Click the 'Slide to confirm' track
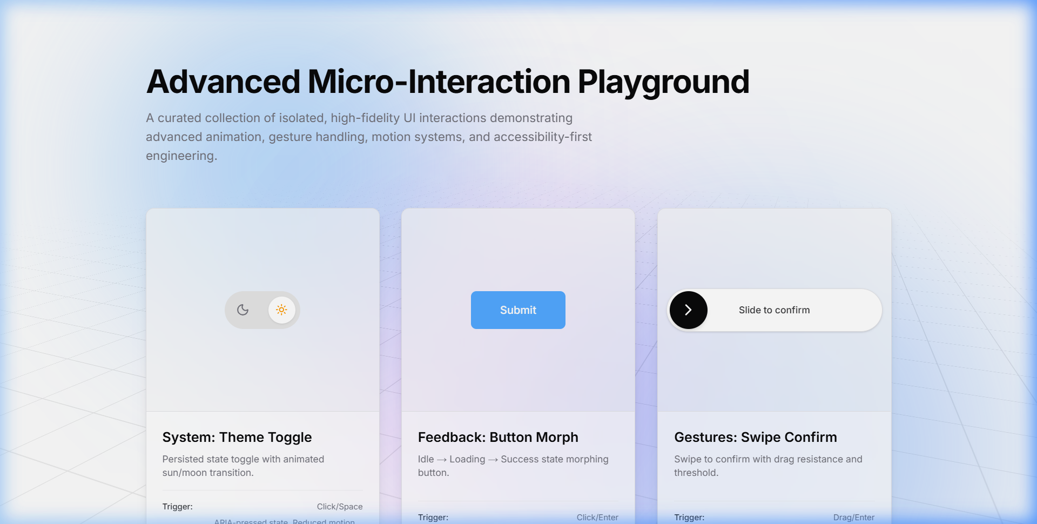The height and width of the screenshot is (524, 1037). [x=775, y=310]
